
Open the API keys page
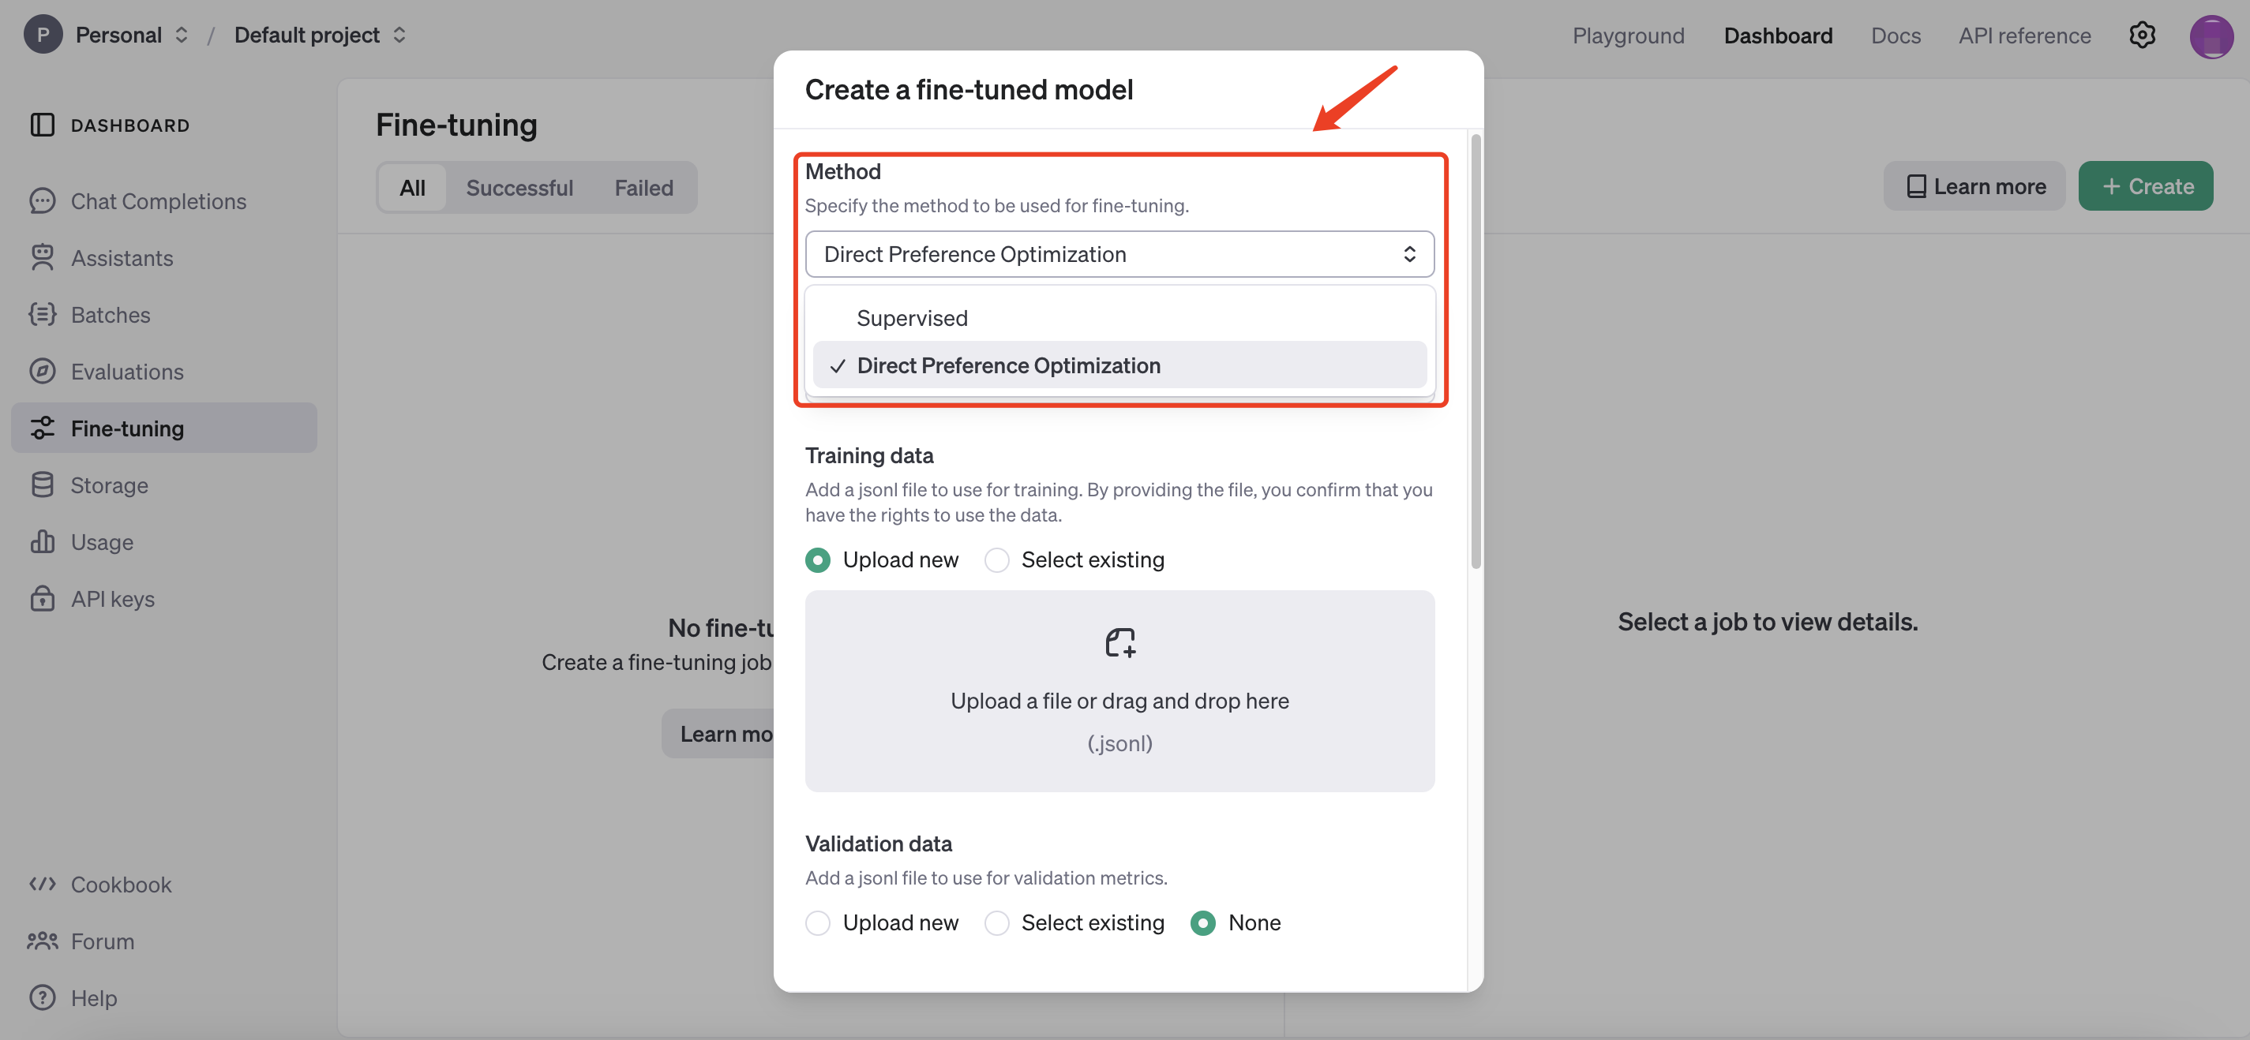112,599
